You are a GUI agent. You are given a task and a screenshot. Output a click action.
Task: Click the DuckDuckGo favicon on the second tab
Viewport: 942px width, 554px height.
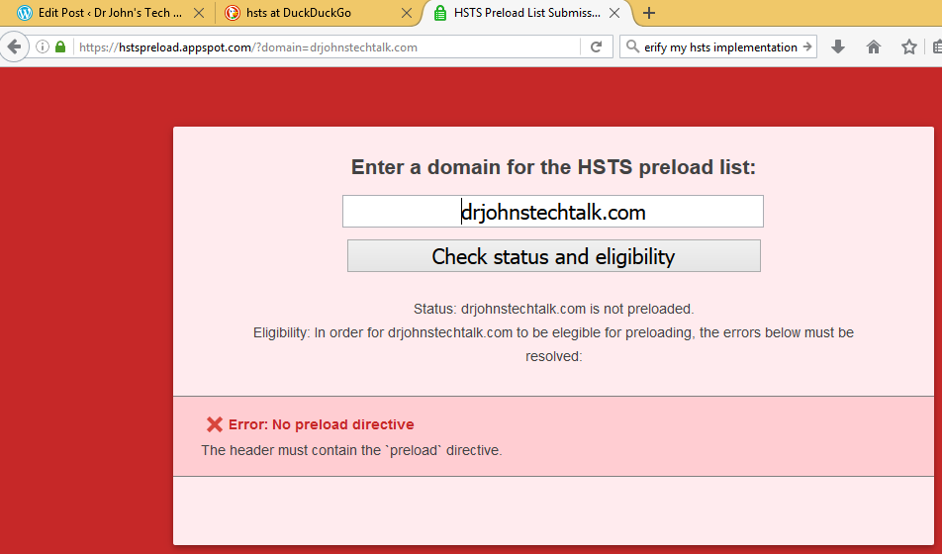pyautogui.click(x=232, y=13)
